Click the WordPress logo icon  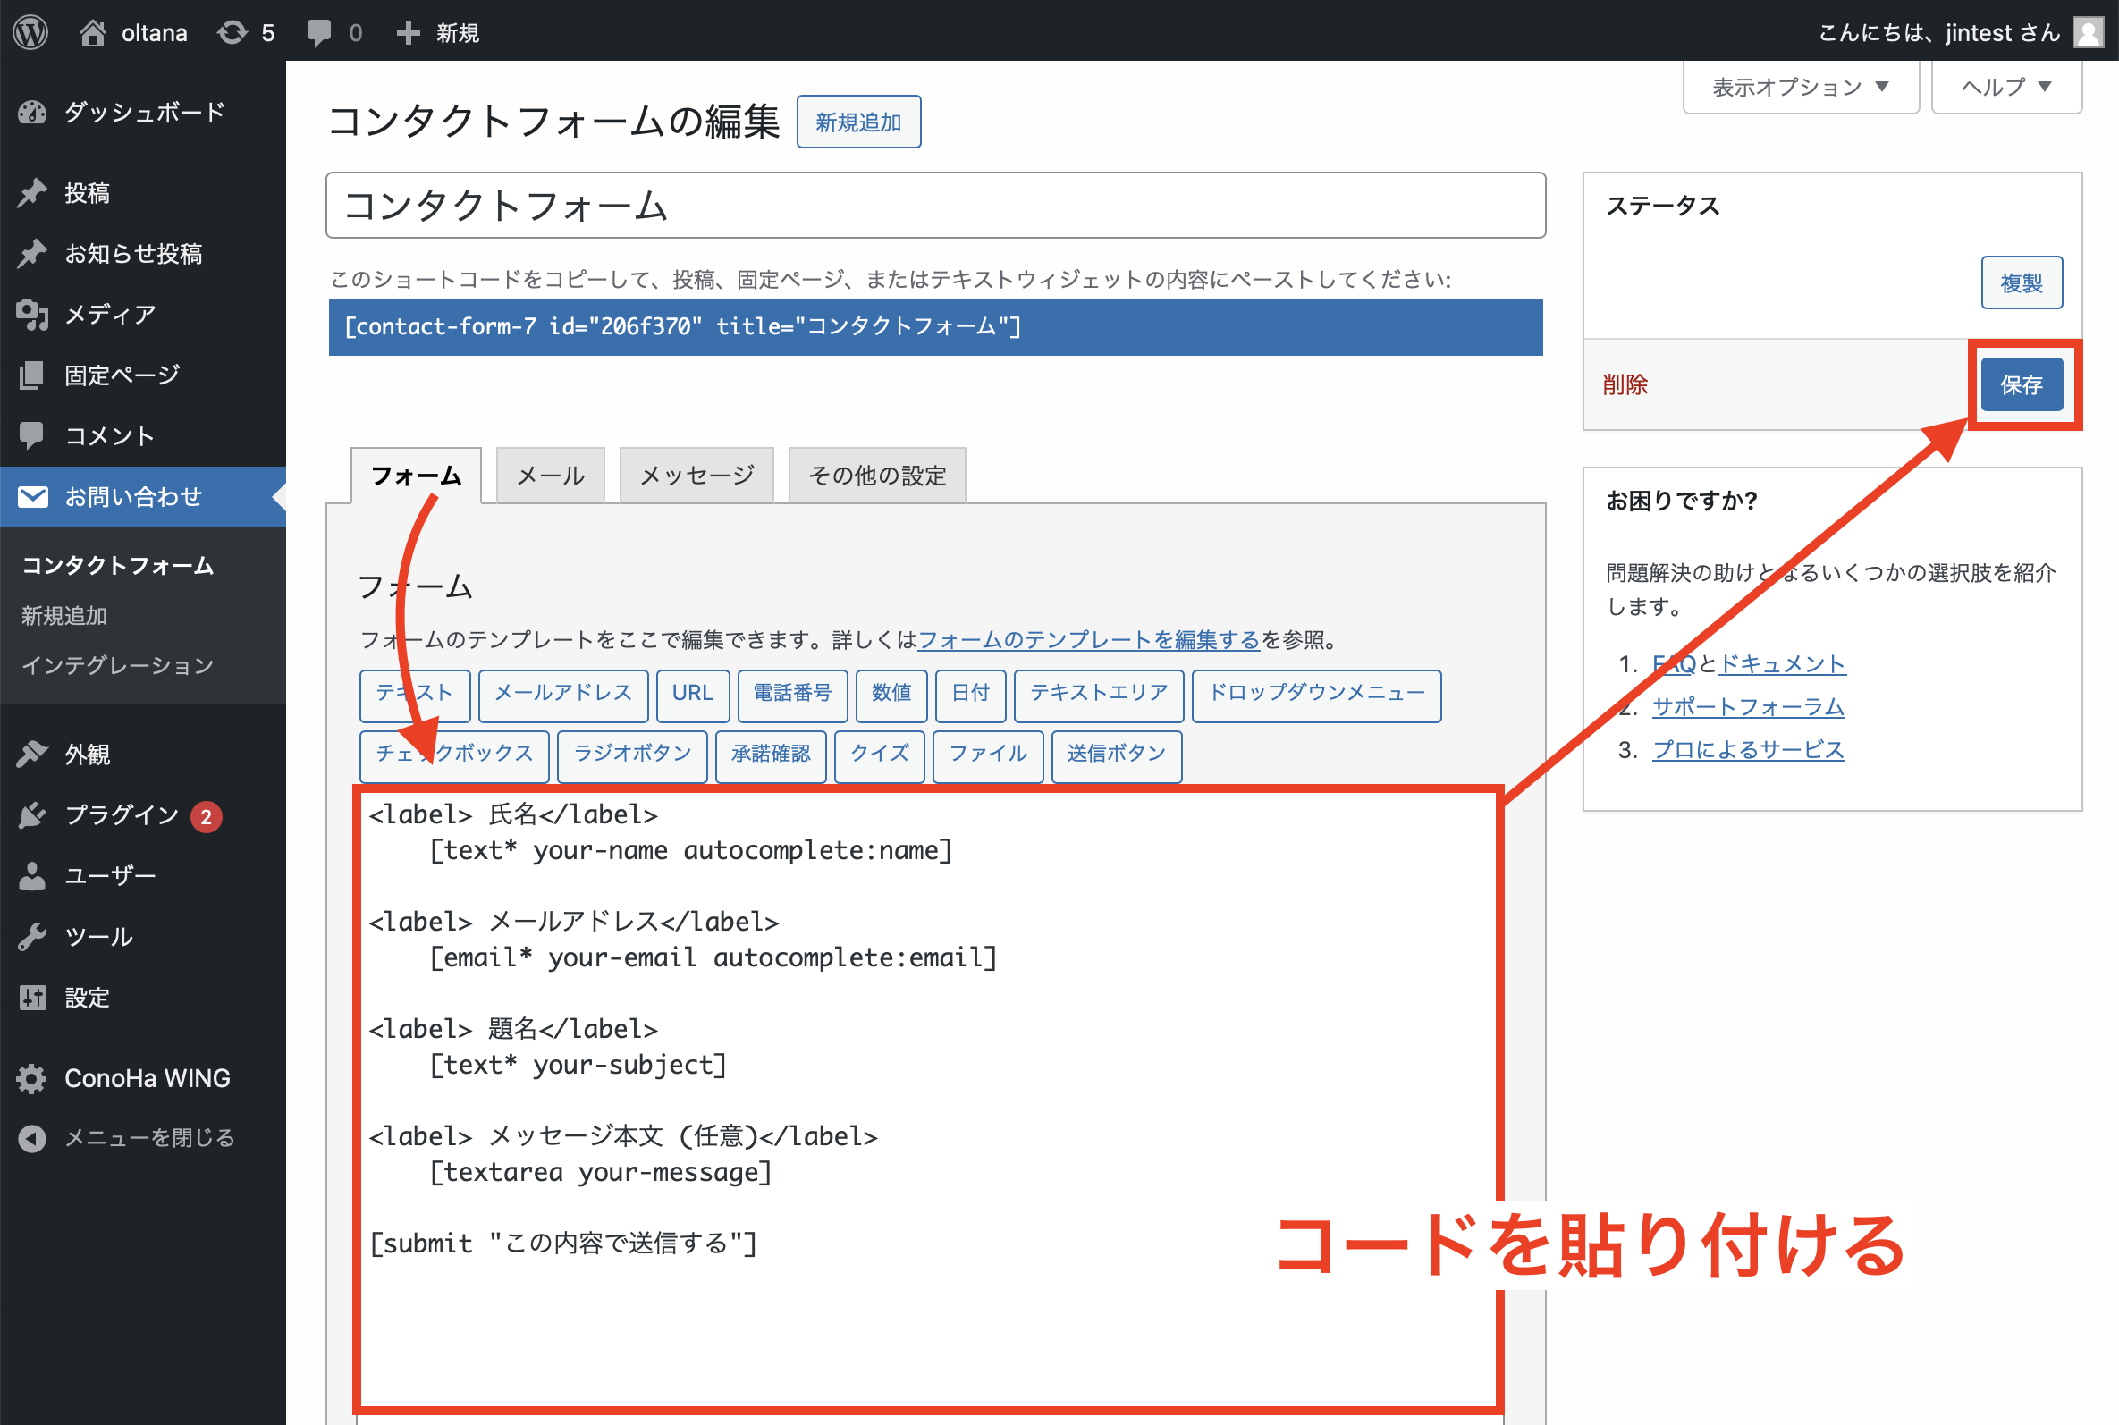pos(30,33)
